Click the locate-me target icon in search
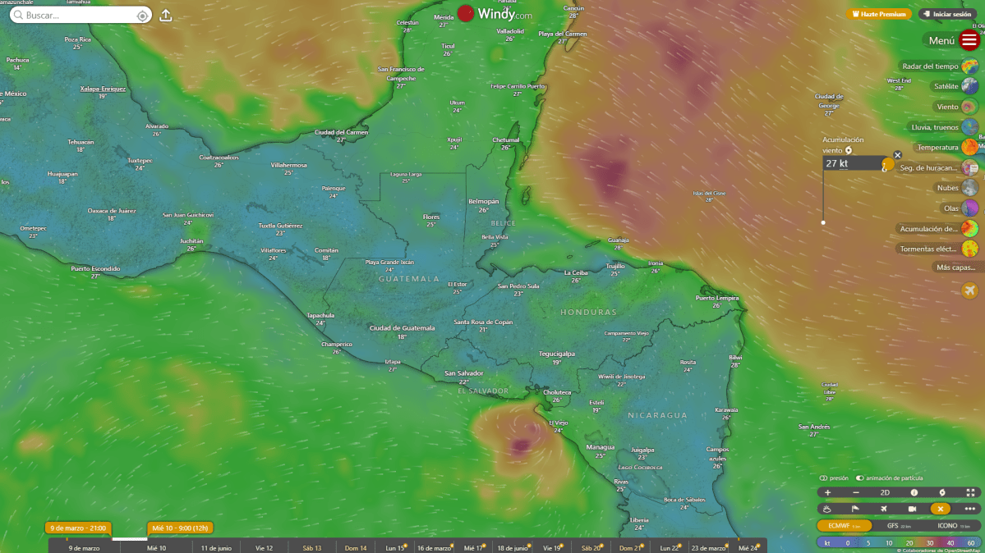985x553 pixels. pyautogui.click(x=143, y=16)
